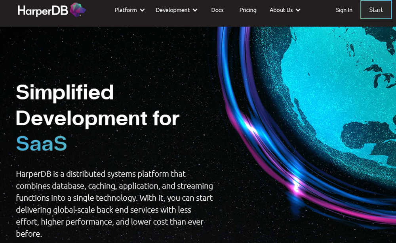Click the HarperDB gem logo icon

(x=78, y=10)
